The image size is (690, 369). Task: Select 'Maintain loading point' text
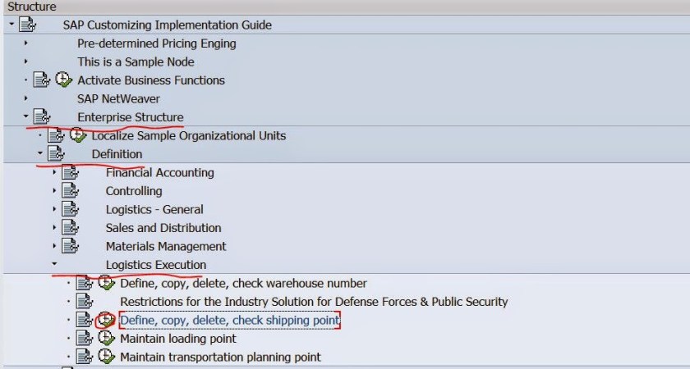[178, 339]
